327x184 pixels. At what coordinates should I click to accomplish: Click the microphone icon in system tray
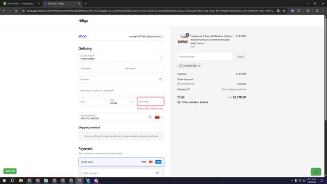click(296, 180)
